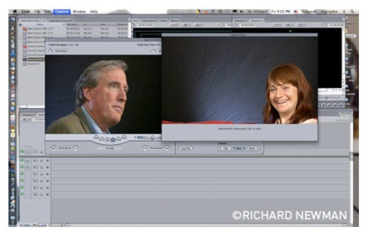
Task: Toggle the audible control for track A5
Action: (x=22, y=188)
